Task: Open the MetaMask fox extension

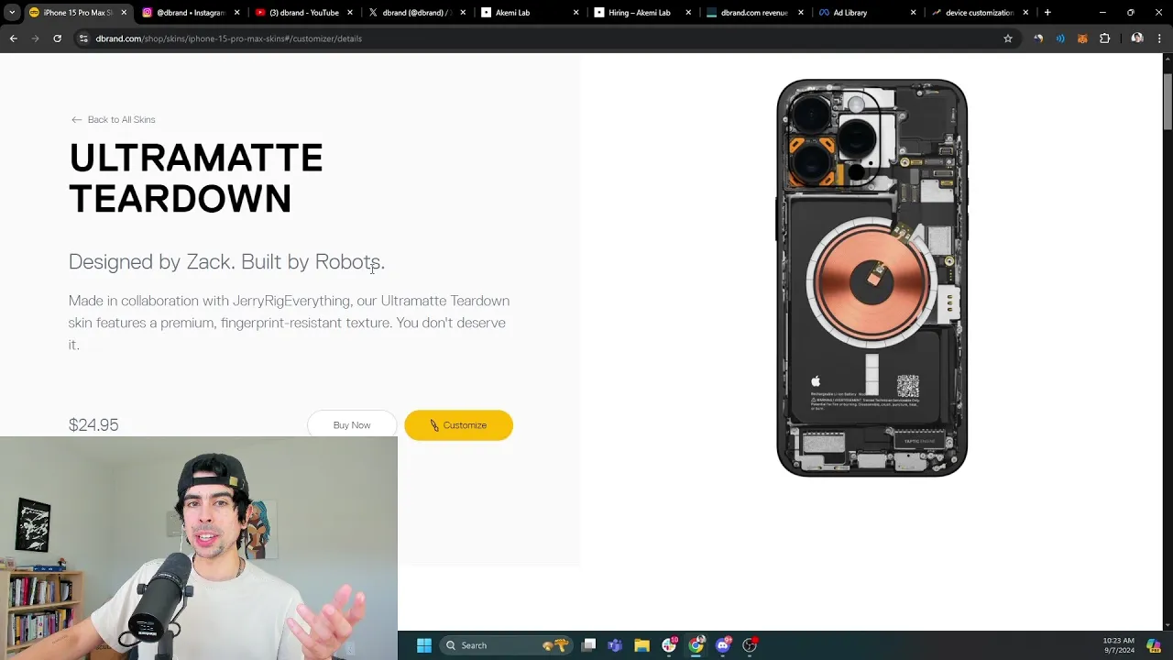Action: [x=1082, y=38]
